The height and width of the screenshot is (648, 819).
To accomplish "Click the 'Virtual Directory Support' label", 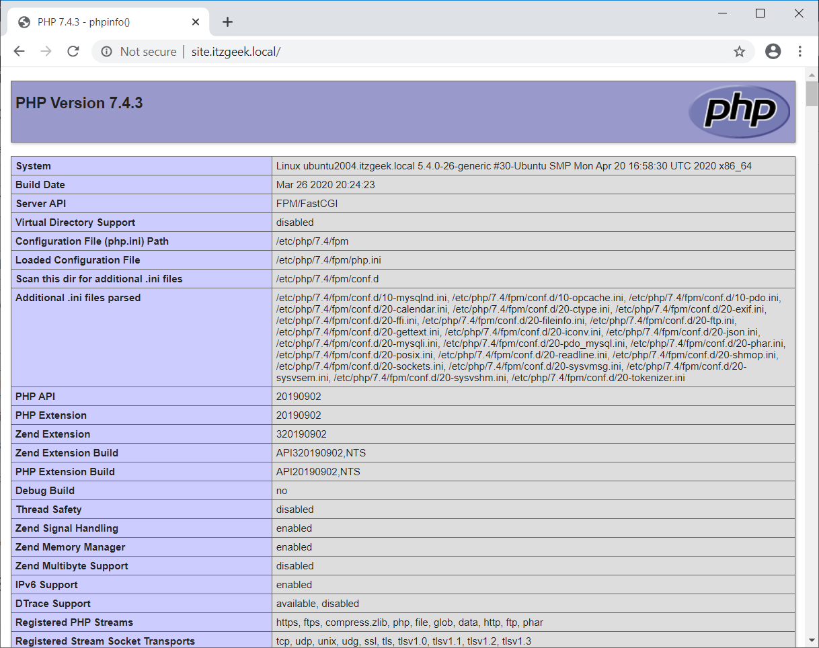I will pyautogui.click(x=75, y=222).
